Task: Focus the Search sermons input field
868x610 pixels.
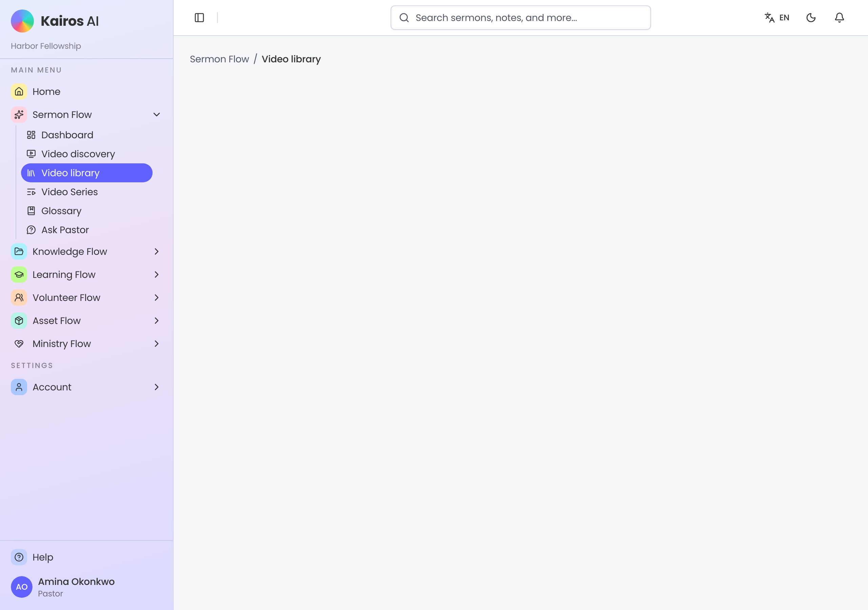Action: (x=520, y=18)
